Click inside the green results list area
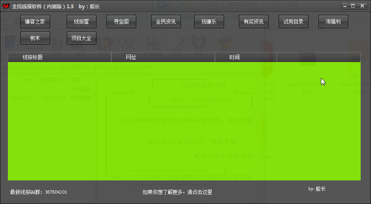This screenshot has height=204, width=371. (x=184, y=121)
